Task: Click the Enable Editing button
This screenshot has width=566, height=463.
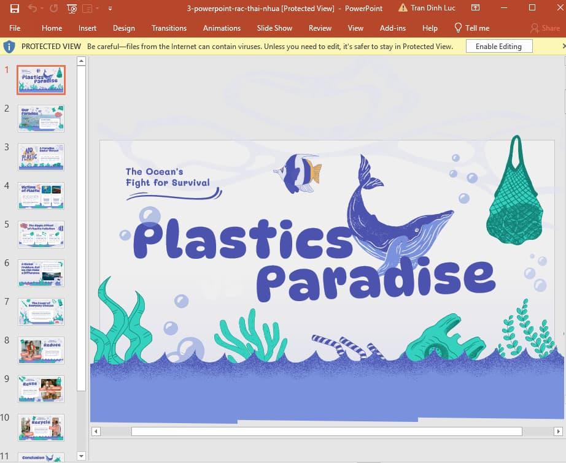Action: pyautogui.click(x=498, y=46)
